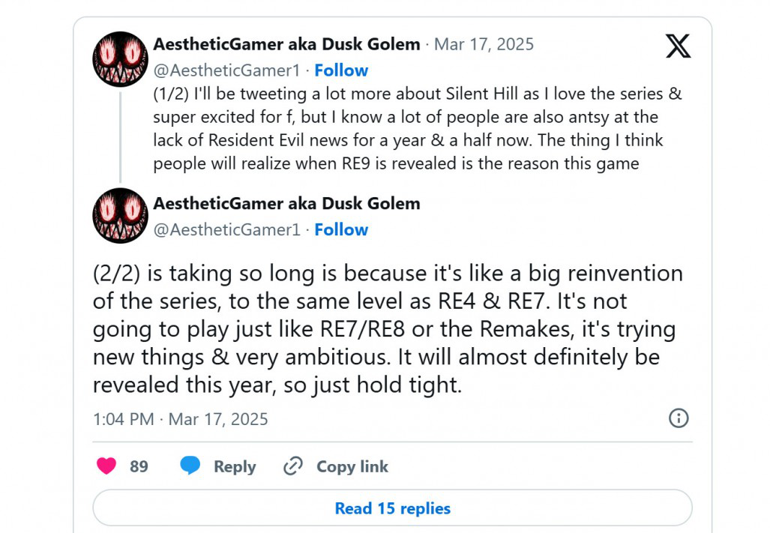
Task: Follow AestheticGamer1 from the first tweet
Action: (x=341, y=70)
